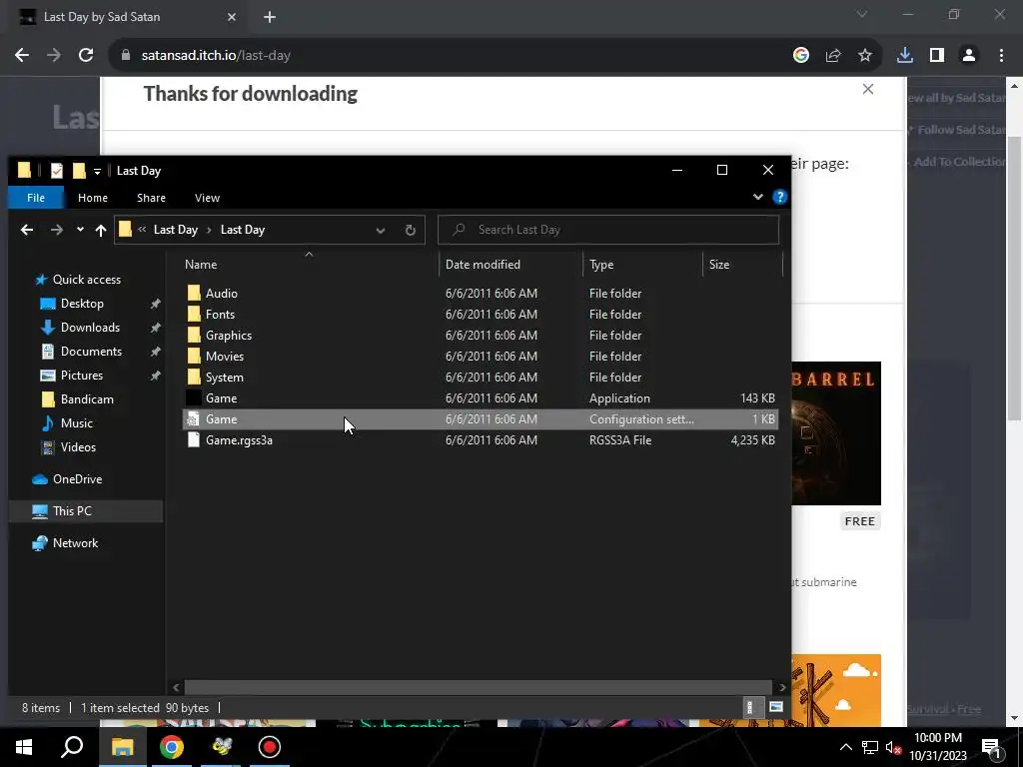Select Last Day by Sad Satan tab
Image resolution: width=1023 pixels, height=767 pixels.
[128, 17]
